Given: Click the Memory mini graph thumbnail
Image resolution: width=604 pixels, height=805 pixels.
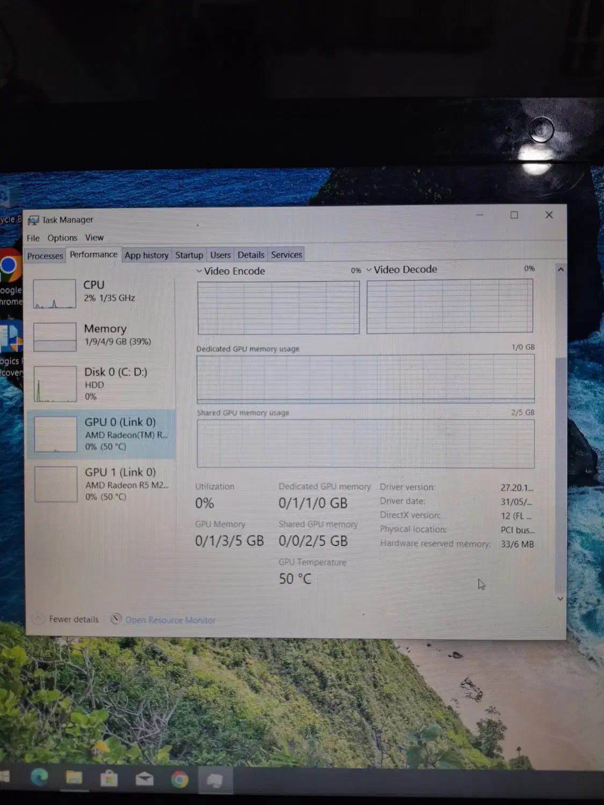Looking at the screenshot, I should click(55, 337).
